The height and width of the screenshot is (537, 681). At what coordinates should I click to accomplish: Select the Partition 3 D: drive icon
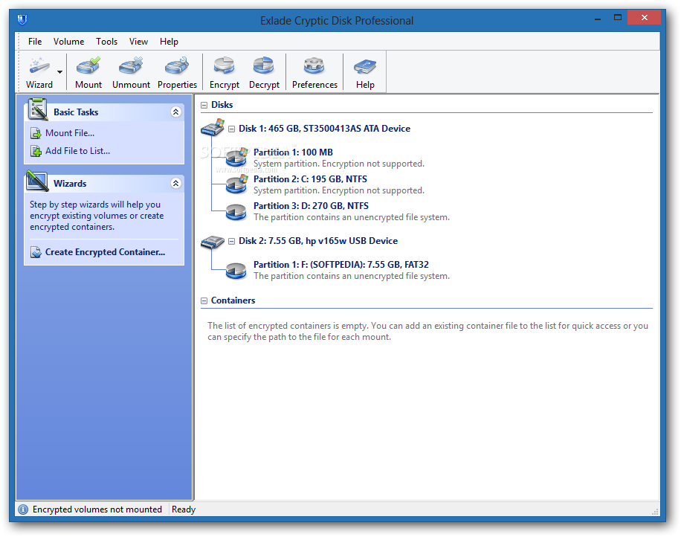[236, 211]
